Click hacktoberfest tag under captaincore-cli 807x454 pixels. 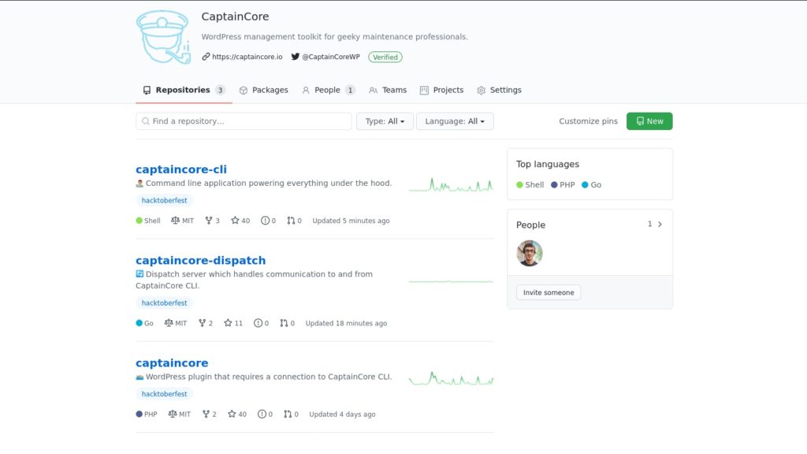click(164, 200)
